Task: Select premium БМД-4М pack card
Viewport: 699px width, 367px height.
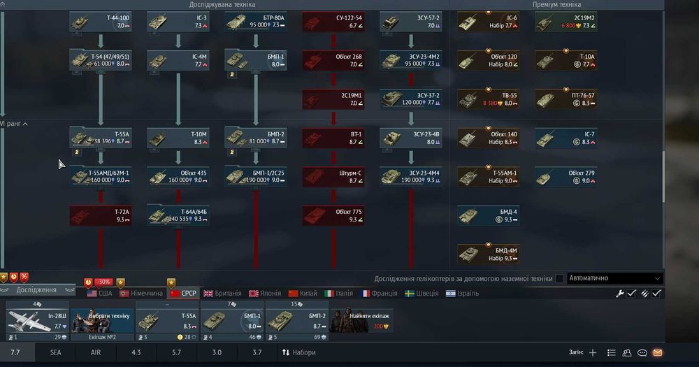Action: tap(489, 254)
